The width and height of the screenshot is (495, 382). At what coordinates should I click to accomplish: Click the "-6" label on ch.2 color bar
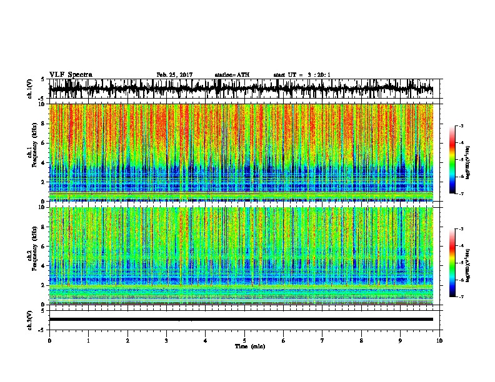pyautogui.click(x=461, y=280)
